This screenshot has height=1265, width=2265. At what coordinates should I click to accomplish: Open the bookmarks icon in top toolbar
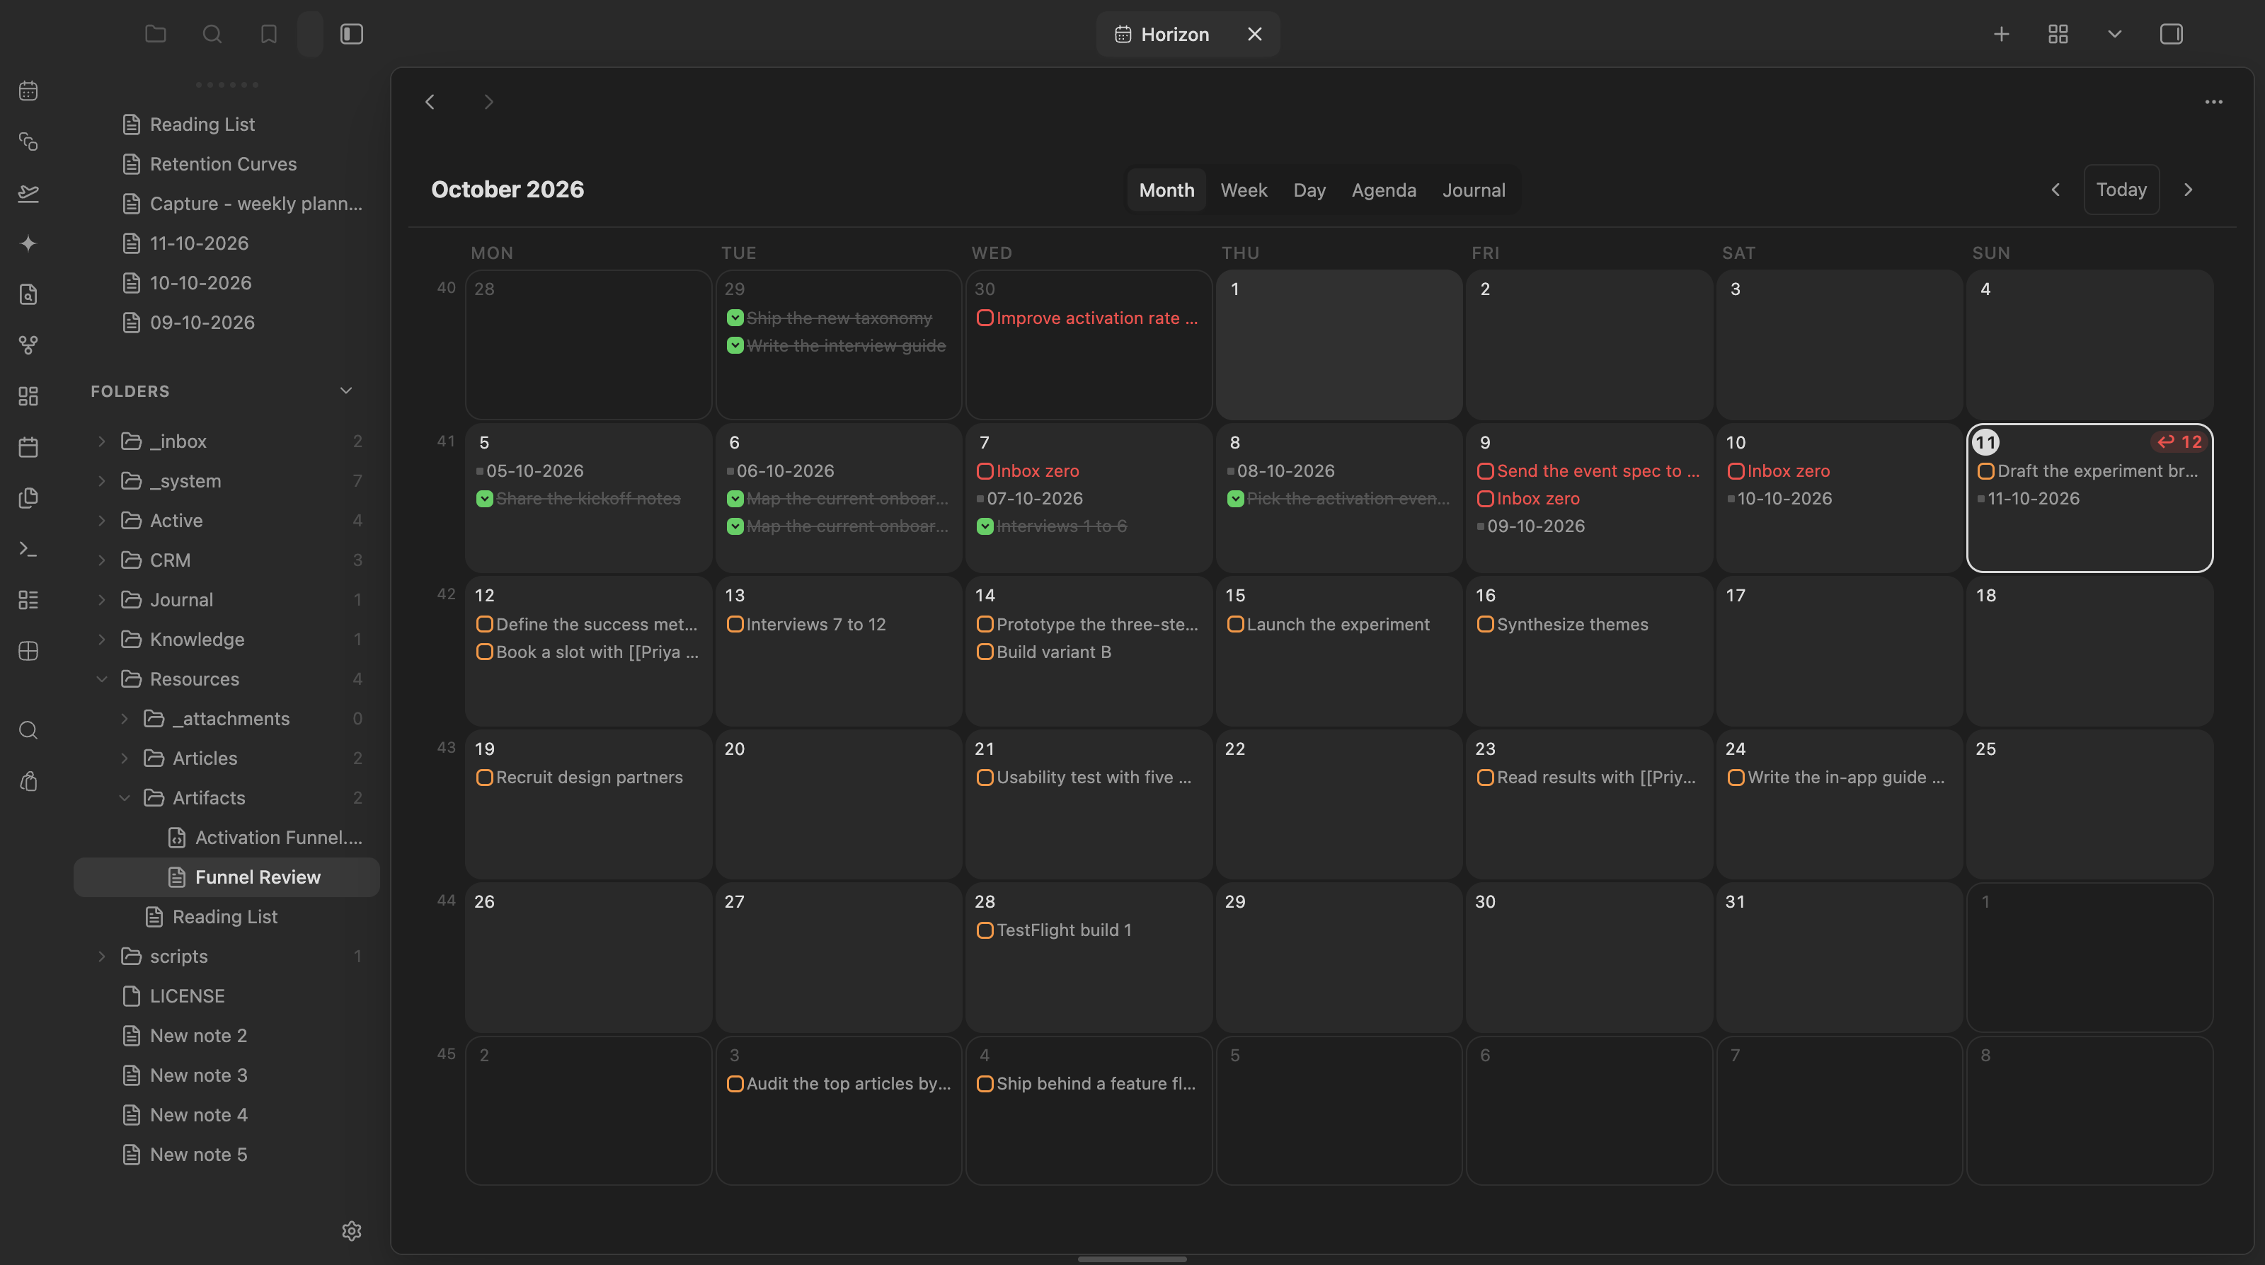coord(269,34)
